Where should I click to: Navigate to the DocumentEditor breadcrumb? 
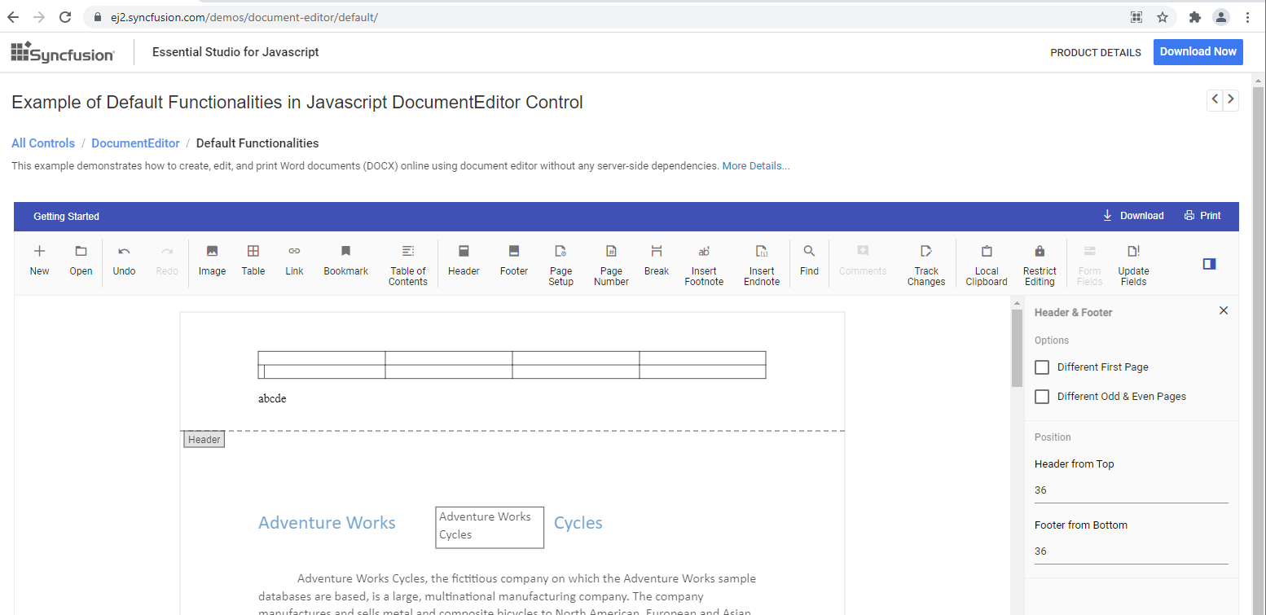(135, 143)
